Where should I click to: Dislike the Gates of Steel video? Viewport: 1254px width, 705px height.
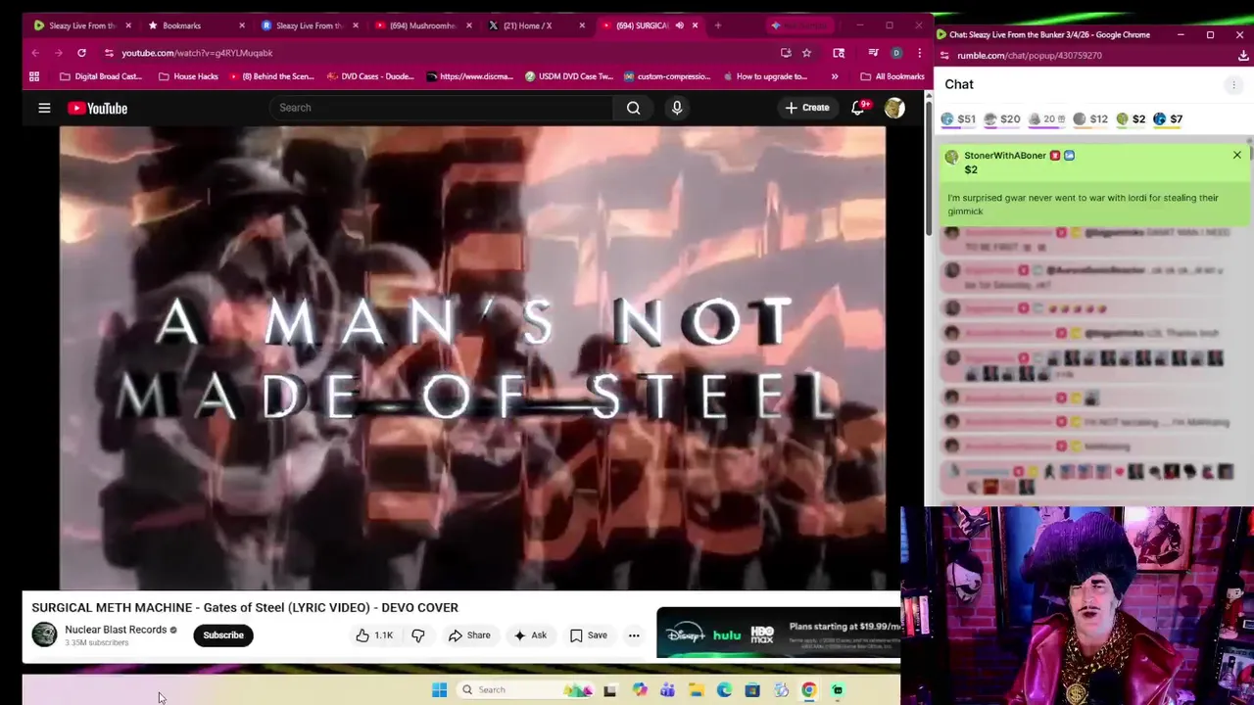[x=418, y=635]
